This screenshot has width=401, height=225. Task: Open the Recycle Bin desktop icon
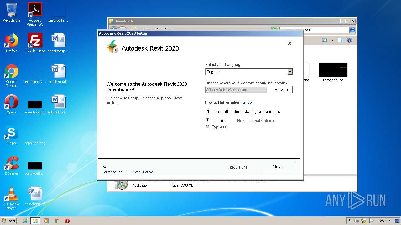point(11,12)
